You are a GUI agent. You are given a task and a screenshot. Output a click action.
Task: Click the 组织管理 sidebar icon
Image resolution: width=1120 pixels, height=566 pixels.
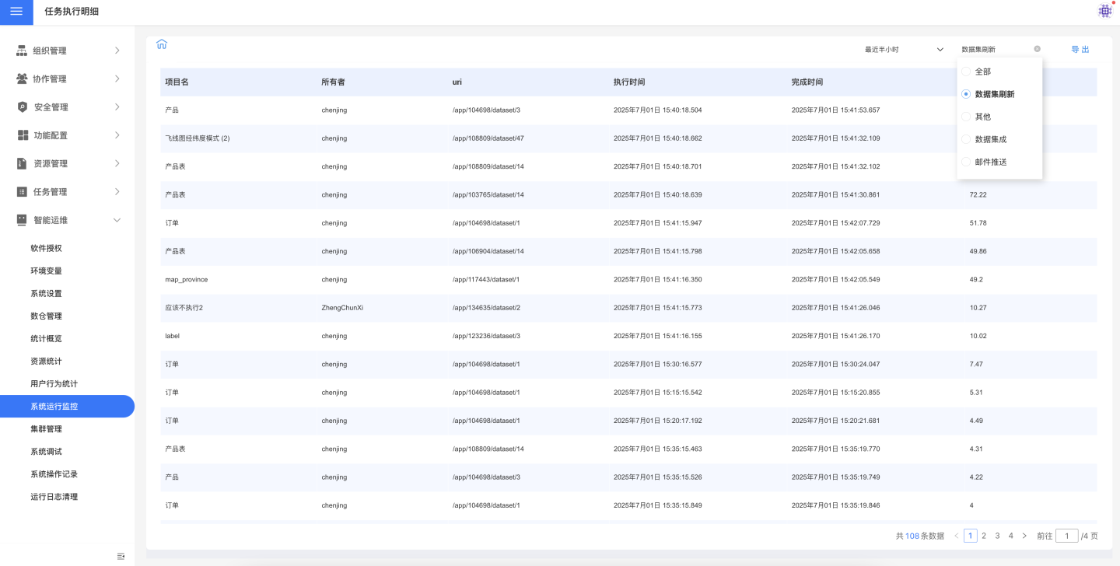coord(23,51)
